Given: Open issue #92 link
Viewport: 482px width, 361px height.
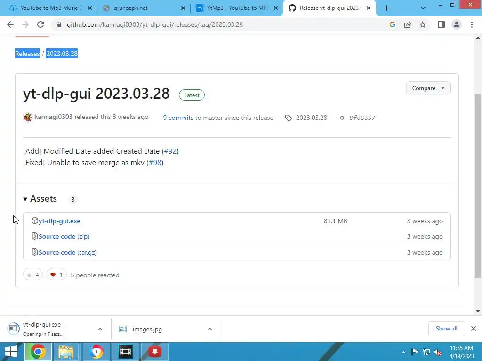Looking at the screenshot, I should pyautogui.click(x=170, y=151).
